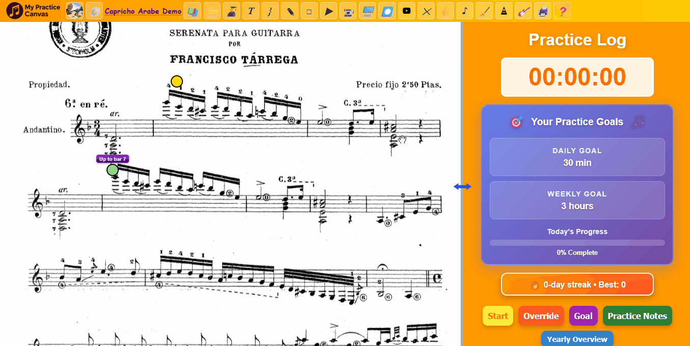The image size is (690, 346).
Task: Click the 0-day streak badge
Action: coord(577,284)
